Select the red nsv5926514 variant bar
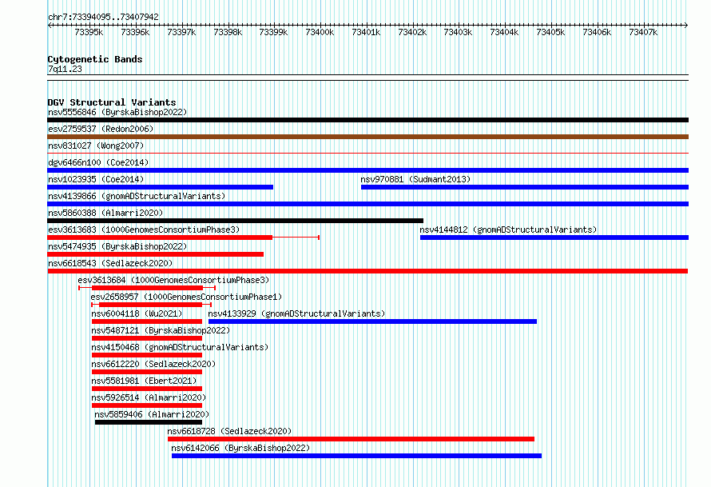 click(147, 405)
